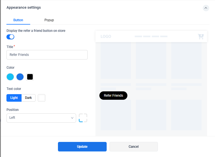The image size is (215, 157).
Task: Choose the black color swatch
Action: click(30, 77)
